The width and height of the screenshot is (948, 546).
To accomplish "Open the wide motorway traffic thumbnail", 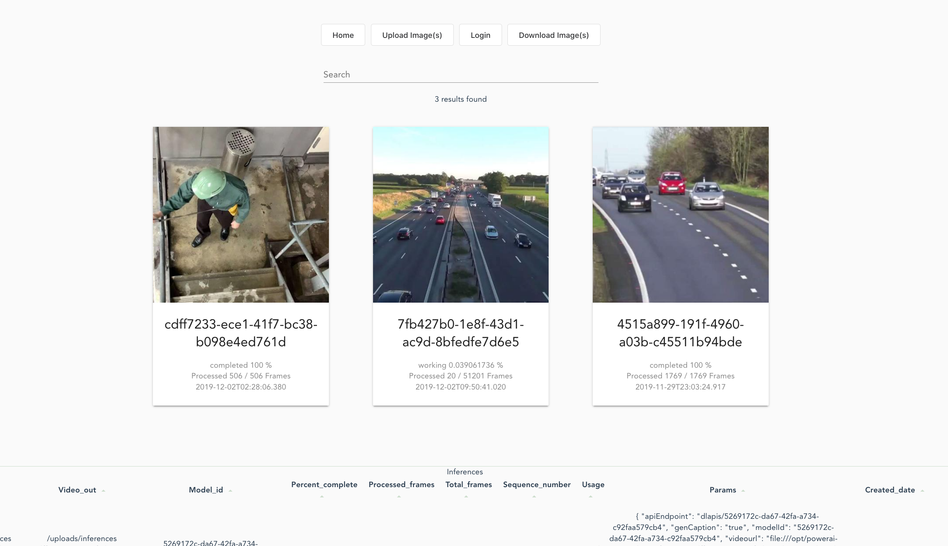I will pyautogui.click(x=460, y=215).
